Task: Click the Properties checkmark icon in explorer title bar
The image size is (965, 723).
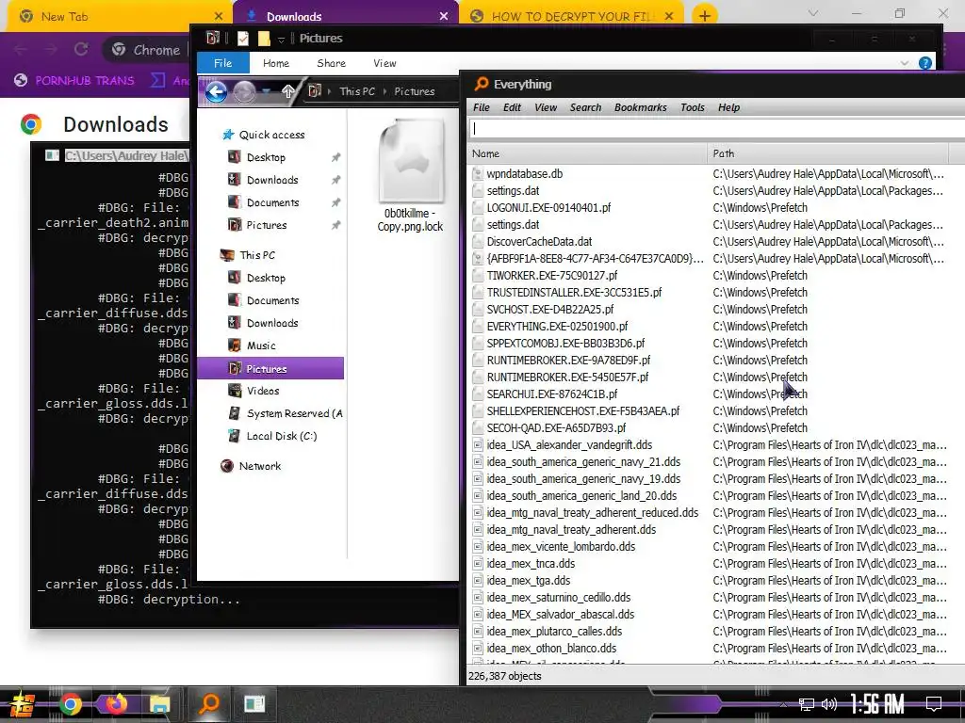Action: (243, 39)
